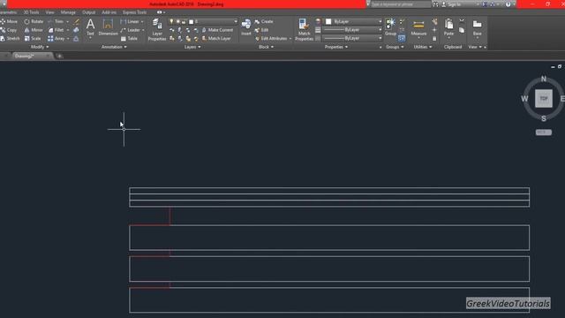Screen dimensions: 565x318
Task: Click the Fillet tool
Action: tap(56, 30)
